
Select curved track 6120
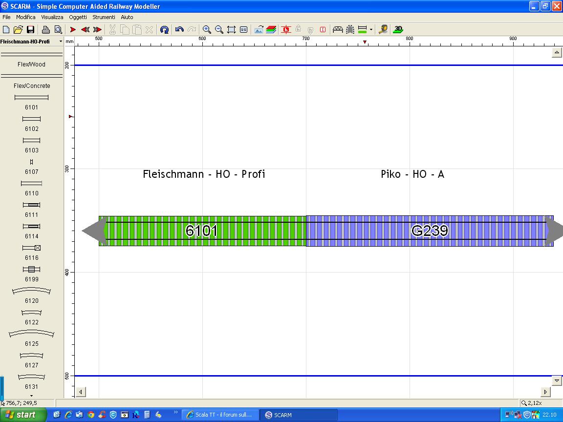coord(32,295)
